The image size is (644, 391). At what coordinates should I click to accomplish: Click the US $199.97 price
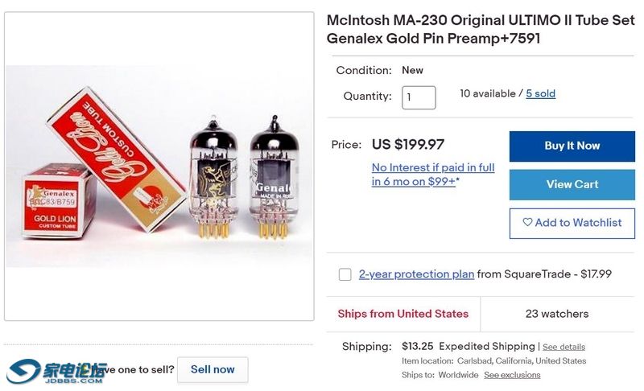coord(407,145)
